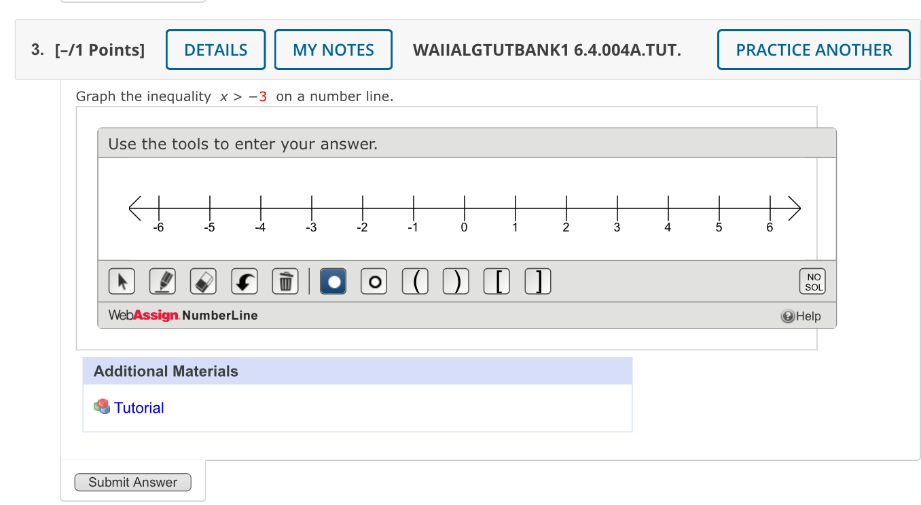Submit Answer for question 3
Image resolution: width=921 pixels, height=505 pixels.
(x=133, y=483)
